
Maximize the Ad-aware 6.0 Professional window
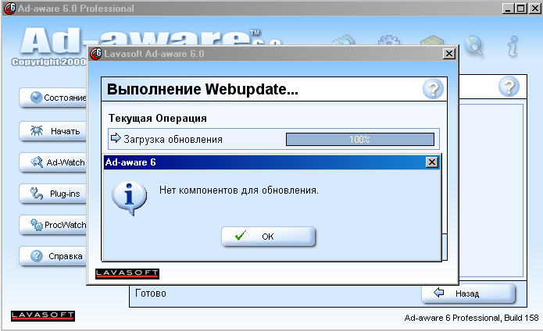(x=520, y=9)
